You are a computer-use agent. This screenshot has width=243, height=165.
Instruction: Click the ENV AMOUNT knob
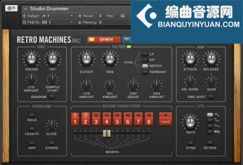(157, 86)
